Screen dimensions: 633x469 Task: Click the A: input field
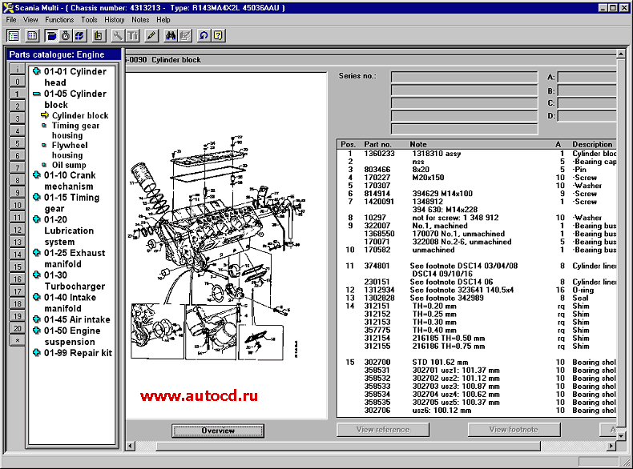587,77
